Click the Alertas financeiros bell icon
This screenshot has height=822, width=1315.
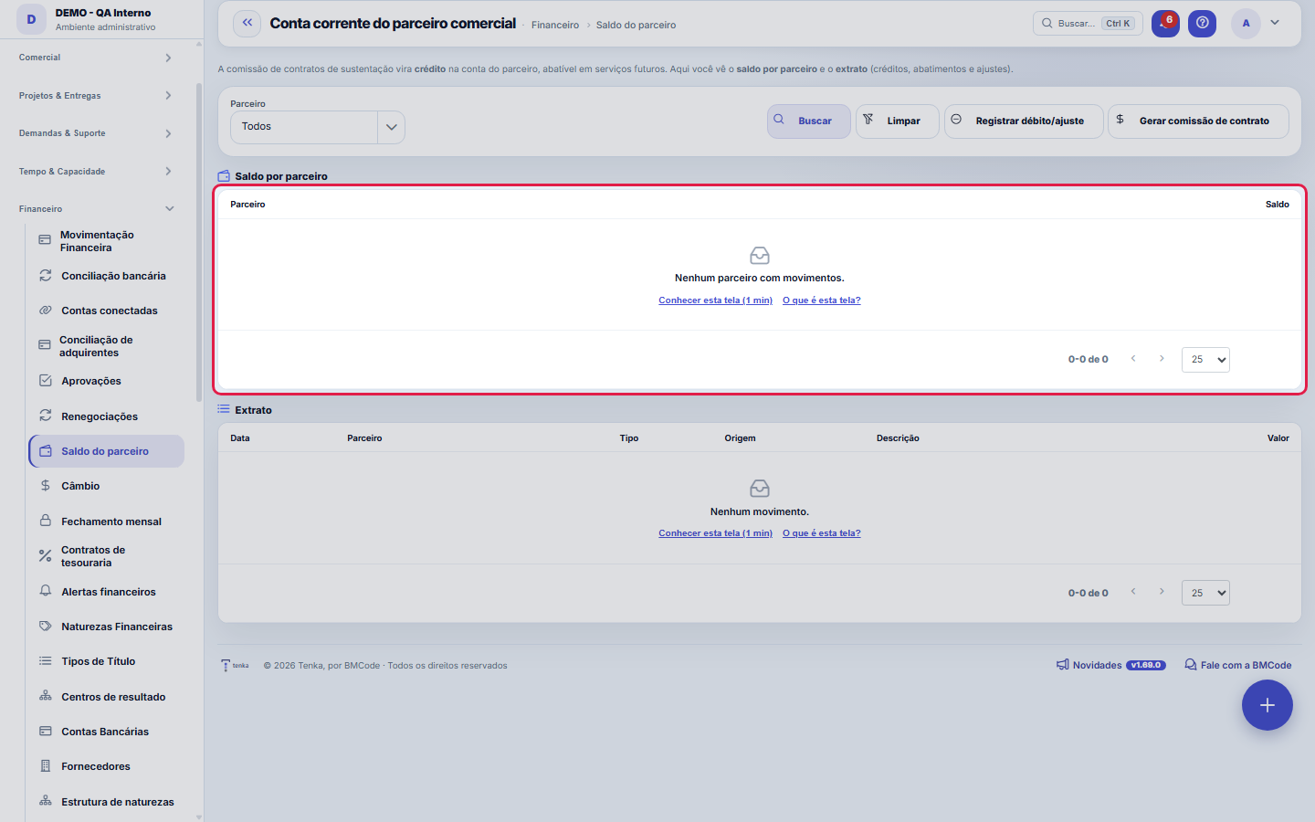(45, 591)
